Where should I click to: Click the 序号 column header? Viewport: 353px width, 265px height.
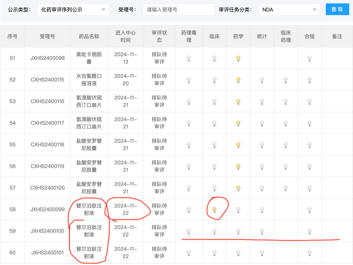[12, 36]
